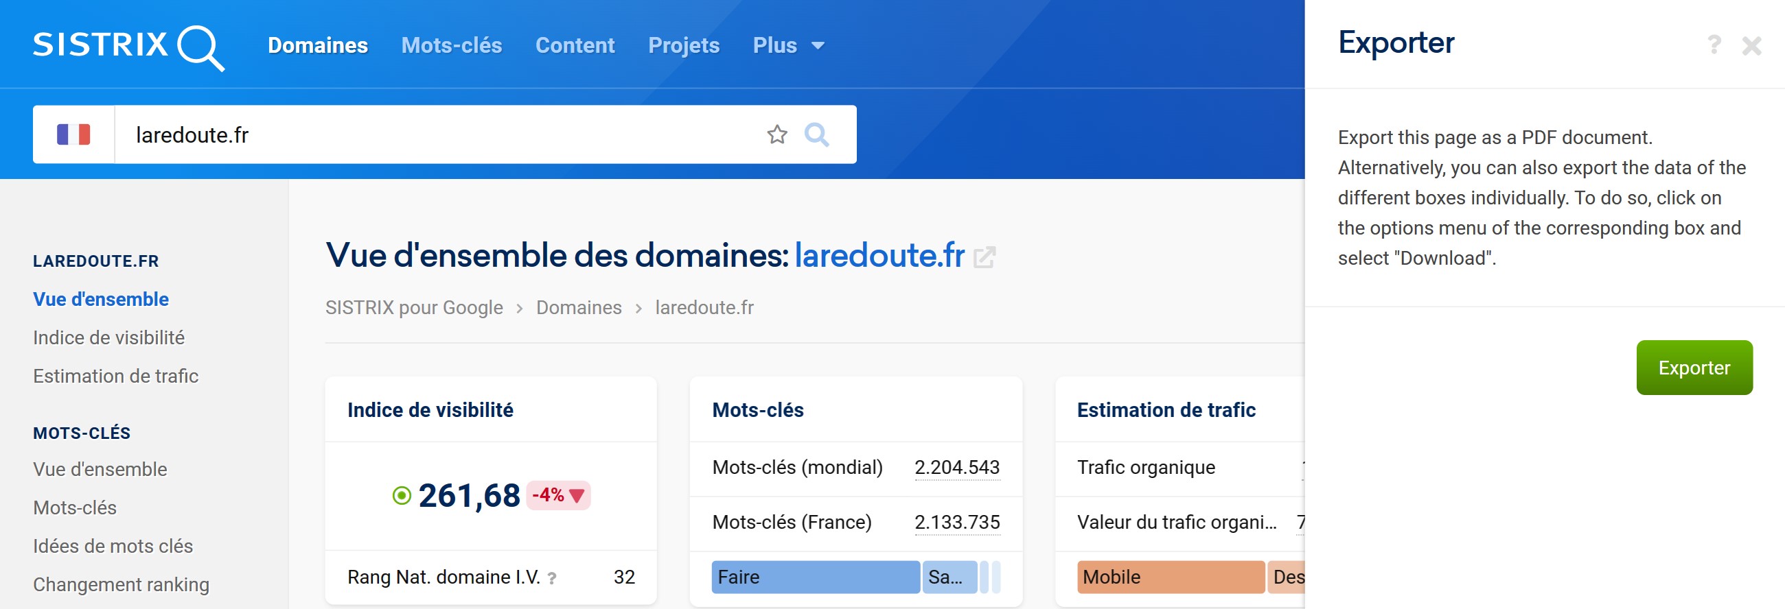Open help question mark in Exporter panel
The image size is (1785, 609).
1714,45
